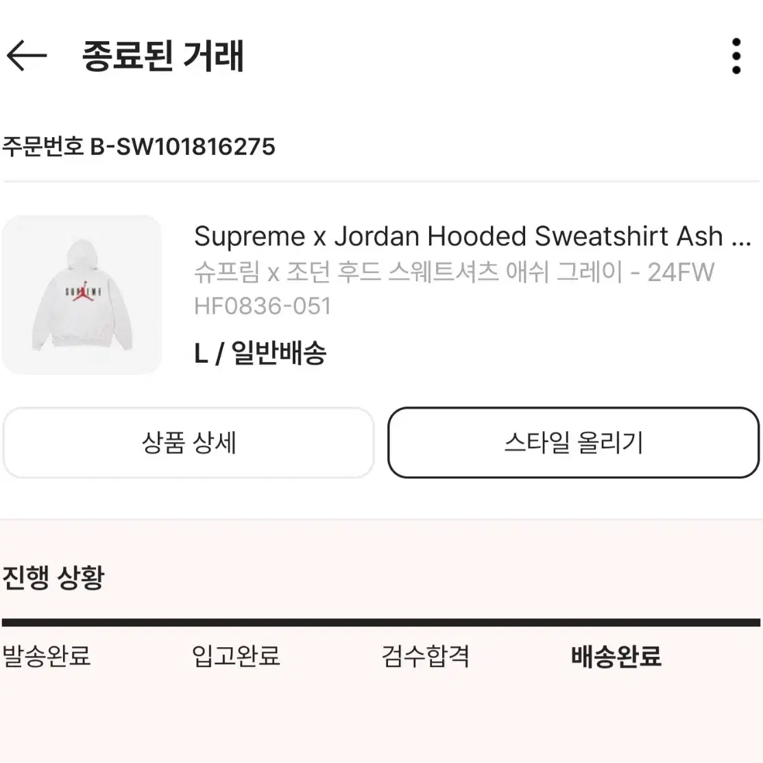This screenshot has width=763, height=763.
Task: Tap the 스타일 올리기 button
Action: coord(574,443)
